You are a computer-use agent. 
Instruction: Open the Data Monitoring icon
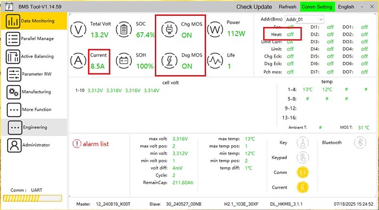coord(13,21)
